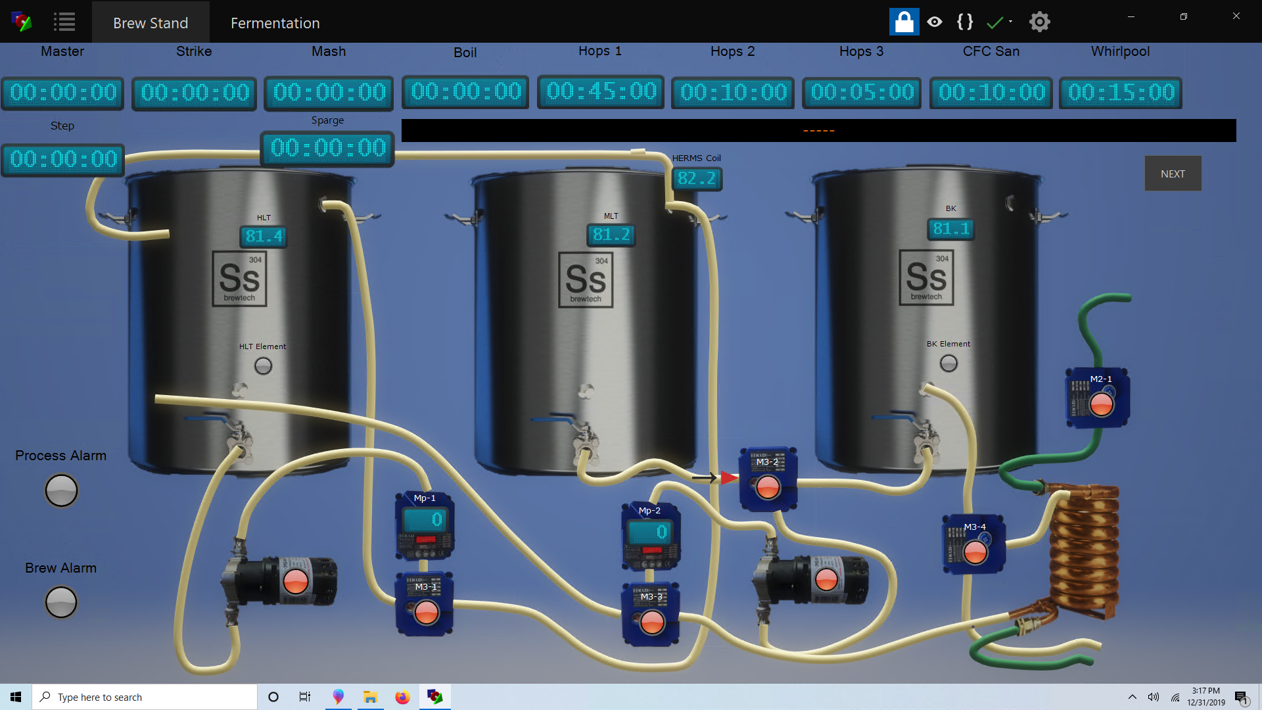
Task: Click the Hops 3 timer showing 00:05:00
Action: [x=862, y=92]
